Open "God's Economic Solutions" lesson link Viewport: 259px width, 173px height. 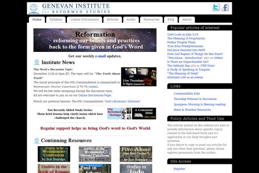[x=122, y=101]
